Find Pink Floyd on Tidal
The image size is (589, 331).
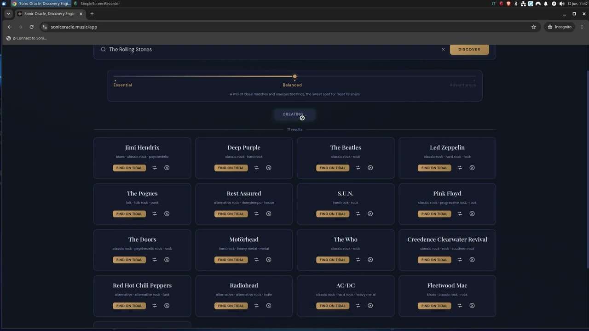pos(434,214)
